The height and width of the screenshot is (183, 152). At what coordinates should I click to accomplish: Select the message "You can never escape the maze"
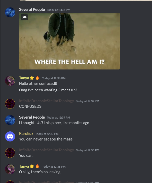[x=46, y=139]
